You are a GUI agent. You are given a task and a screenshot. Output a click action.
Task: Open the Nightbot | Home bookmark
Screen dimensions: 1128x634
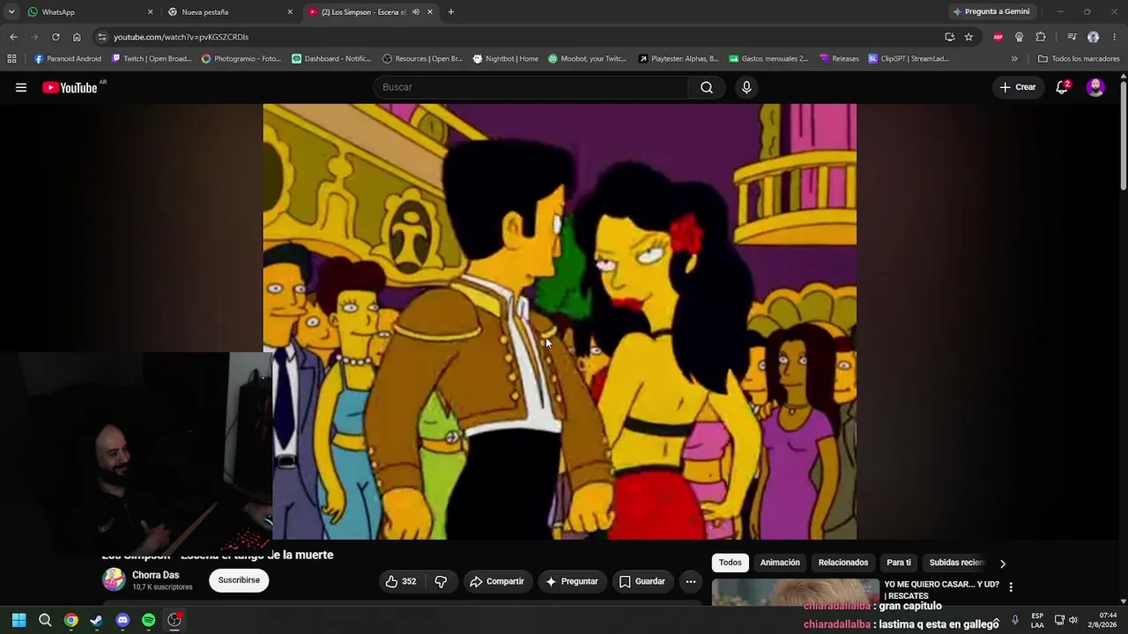(x=506, y=59)
